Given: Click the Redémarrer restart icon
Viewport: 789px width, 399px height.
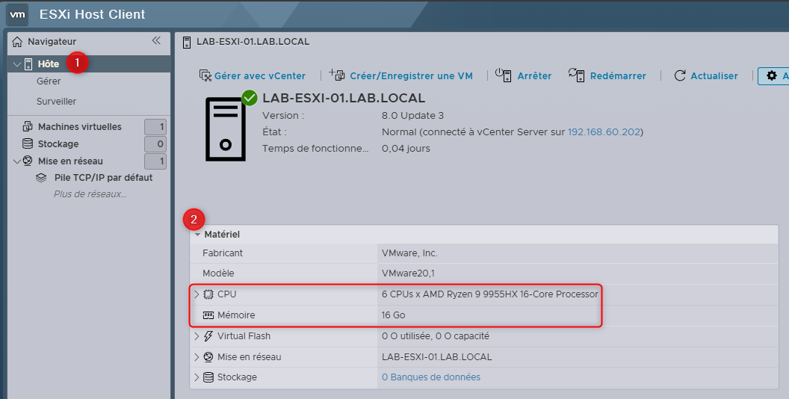Looking at the screenshot, I should pyautogui.click(x=577, y=75).
